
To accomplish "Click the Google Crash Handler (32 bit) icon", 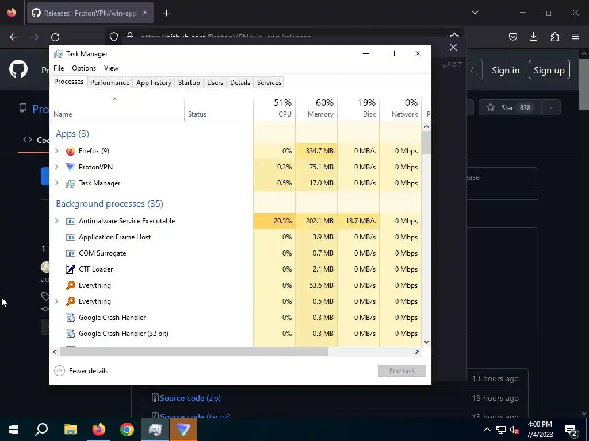I will click(70, 334).
